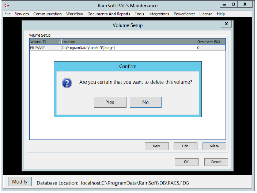
Task: Open the Services menu
Action: tap(22, 14)
